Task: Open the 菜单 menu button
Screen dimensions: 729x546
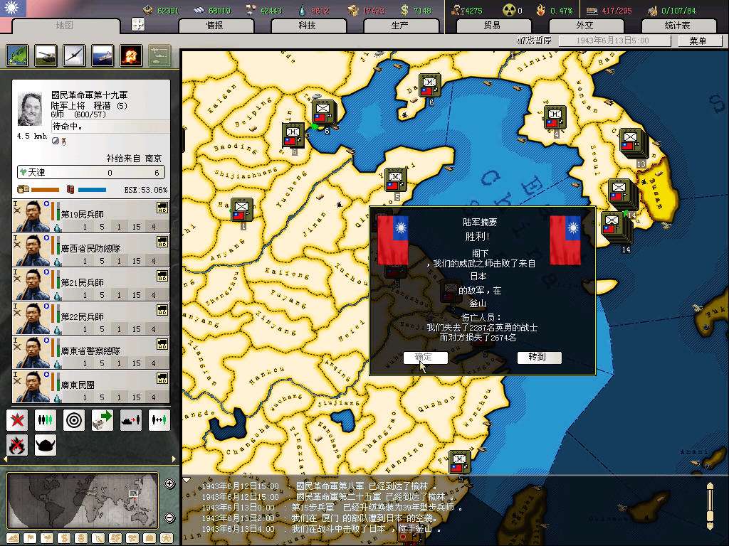Action: point(698,41)
